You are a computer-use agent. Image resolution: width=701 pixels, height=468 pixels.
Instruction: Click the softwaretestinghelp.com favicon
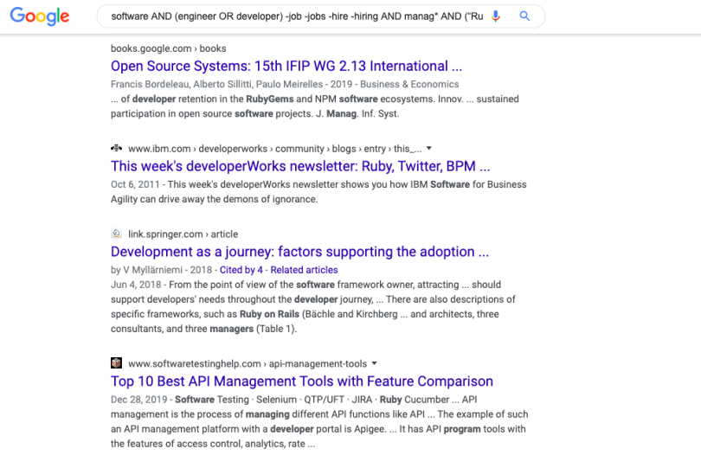116,363
